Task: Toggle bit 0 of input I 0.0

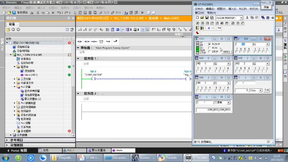Action: pos(267,52)
